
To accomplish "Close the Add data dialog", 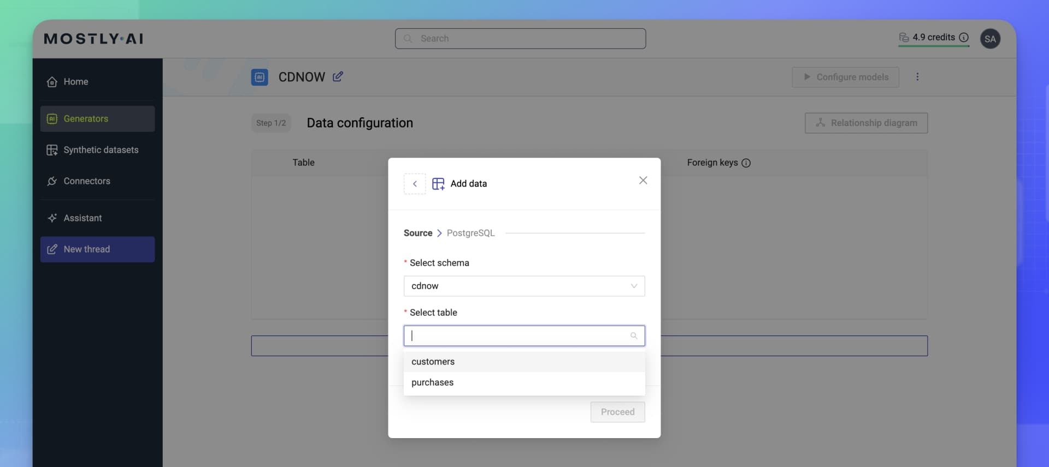I will click(x=643, y=181).
